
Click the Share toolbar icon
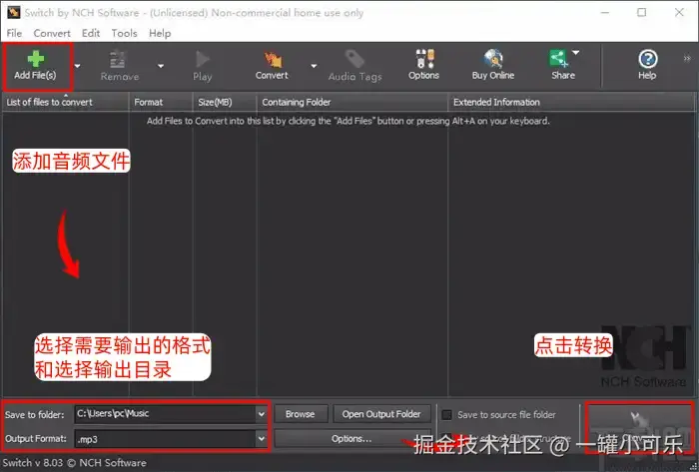[561, 66]
